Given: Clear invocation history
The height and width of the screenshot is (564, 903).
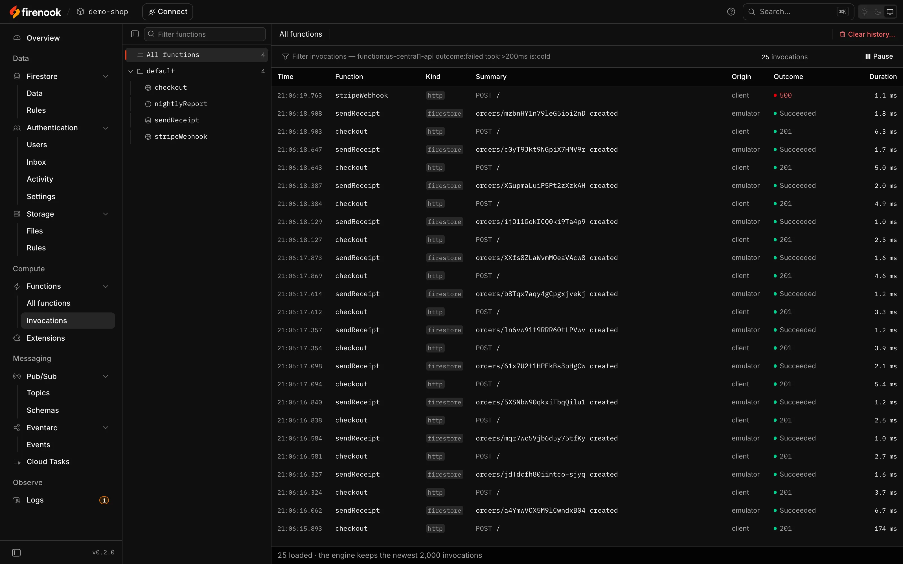Looking at the screenshot, I should [867, 34].
